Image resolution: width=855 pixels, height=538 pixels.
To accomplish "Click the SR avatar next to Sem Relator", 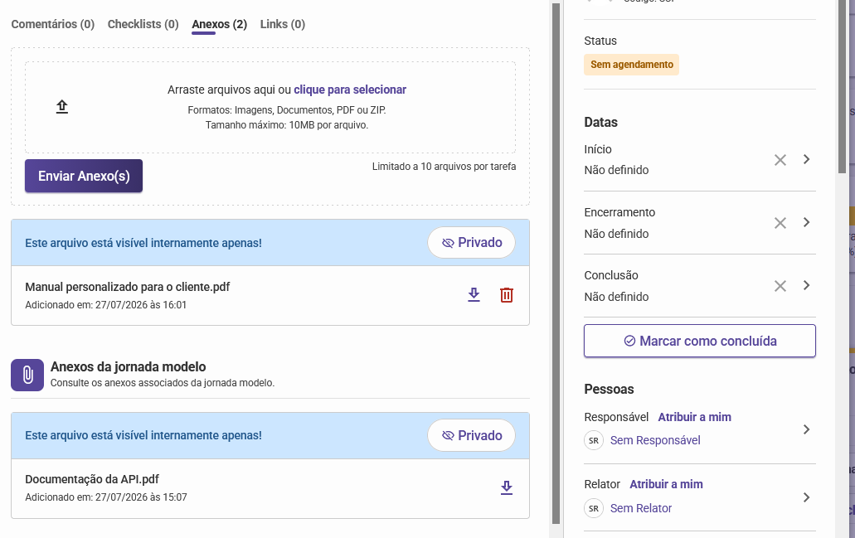I will 594,508.
